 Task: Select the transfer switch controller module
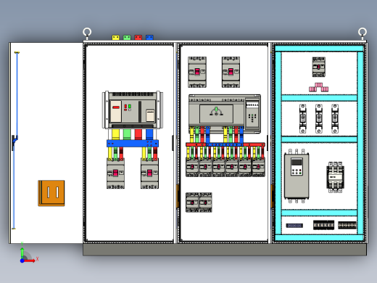pos(252,114)
